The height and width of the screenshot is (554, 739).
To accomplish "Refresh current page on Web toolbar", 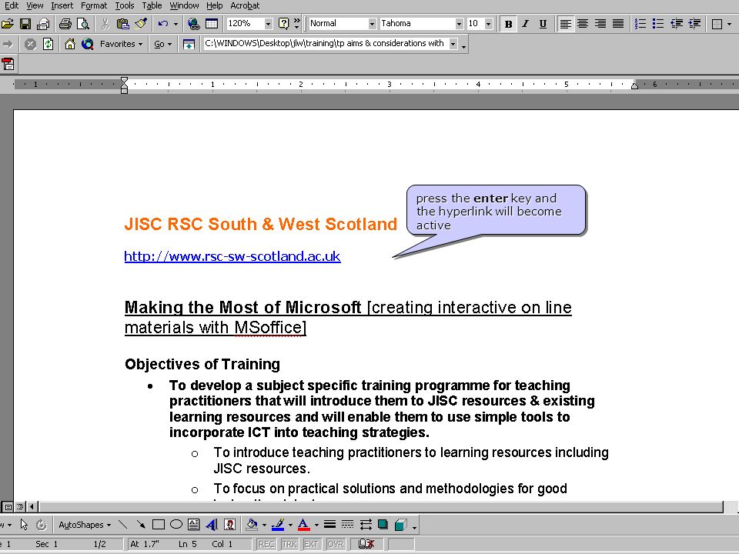I will click(48, 45).
